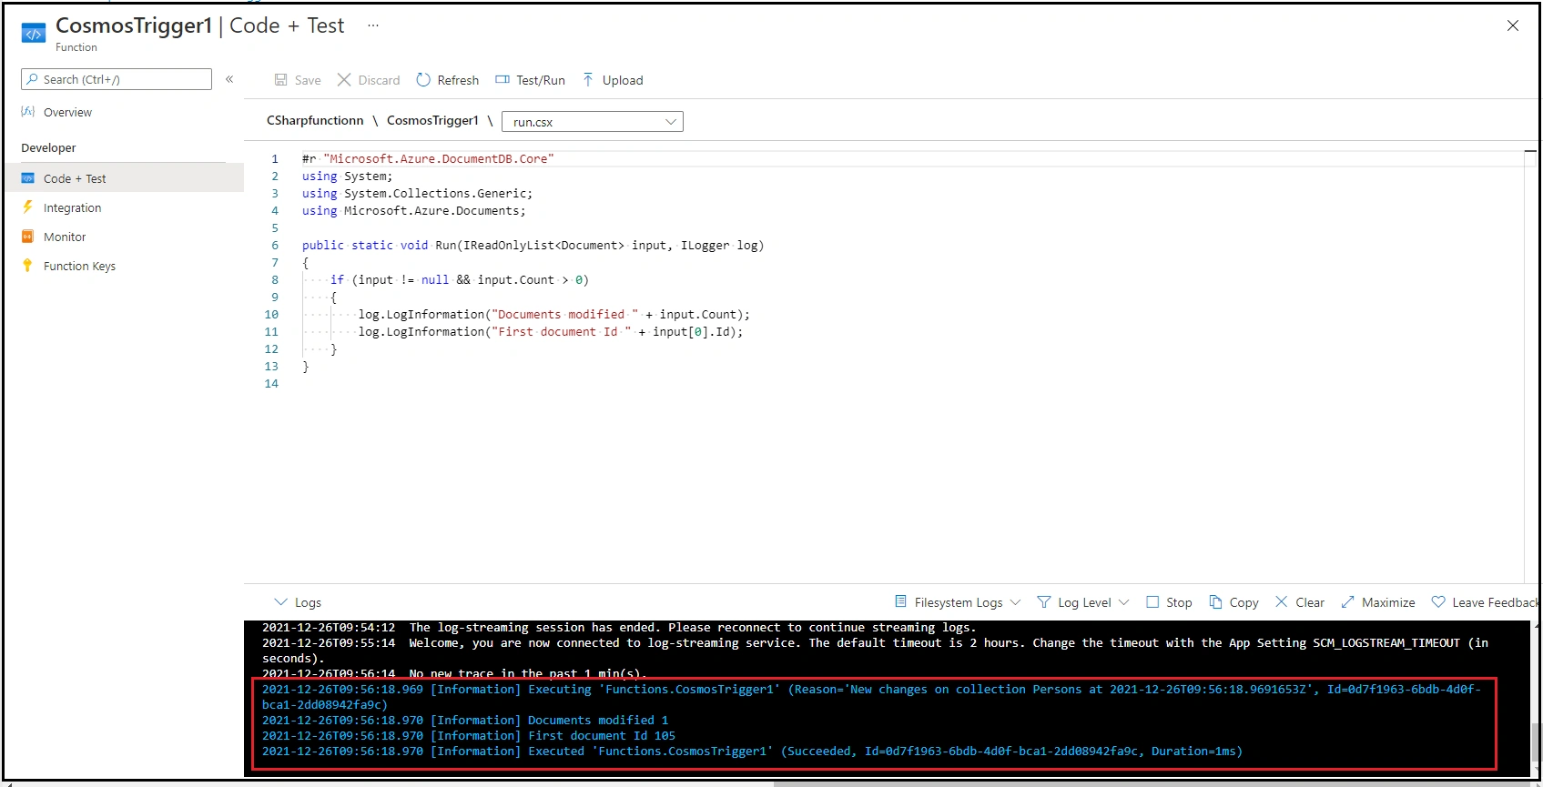Click the Save button label
This screenshot has height=787, width=1543.
click(x=308, y=80)
